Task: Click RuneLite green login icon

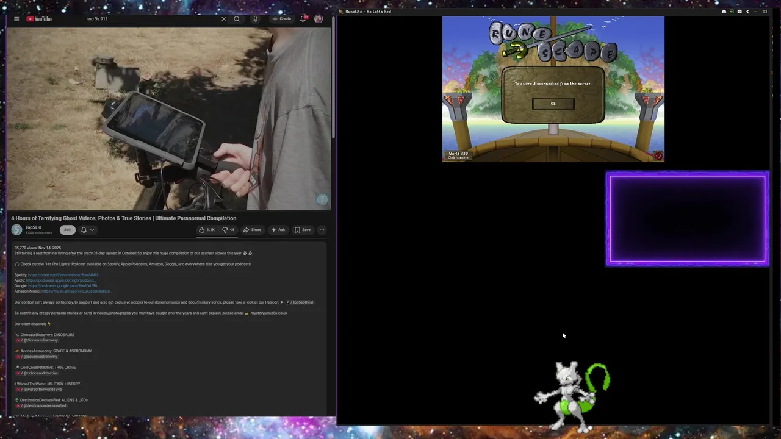Action: pos(732,12)
